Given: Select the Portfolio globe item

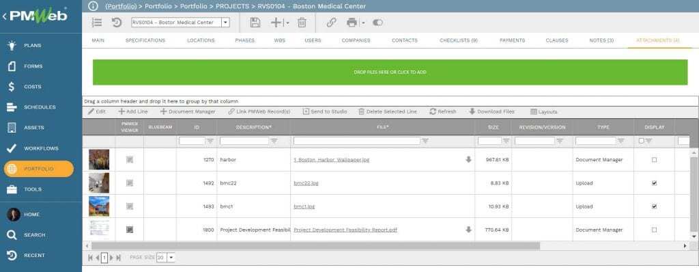Looking at the screenshot, I should click(x=39, y=169).
